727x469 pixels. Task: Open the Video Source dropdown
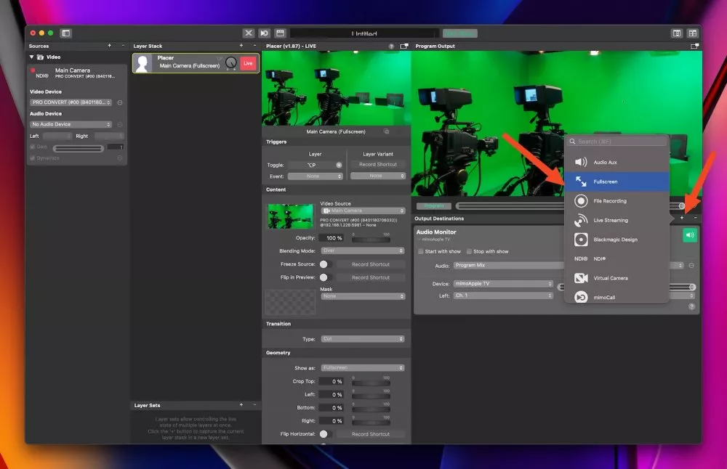[x=363, y=211]
